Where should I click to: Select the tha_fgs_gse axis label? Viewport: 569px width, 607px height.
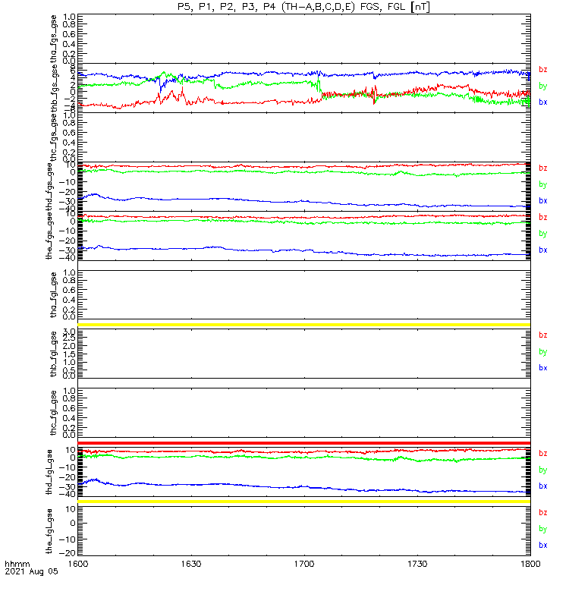click(x=53, y=39)
